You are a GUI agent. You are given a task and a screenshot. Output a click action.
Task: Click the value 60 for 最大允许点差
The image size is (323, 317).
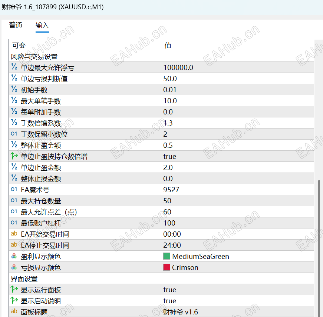coord(167,212)
